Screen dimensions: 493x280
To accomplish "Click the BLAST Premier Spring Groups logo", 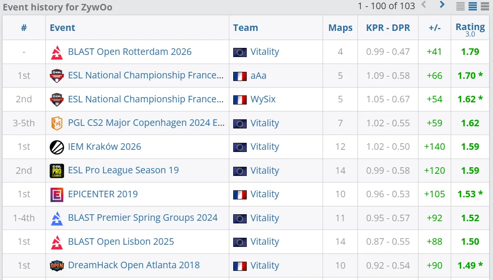I will click(x=57, y=218).
